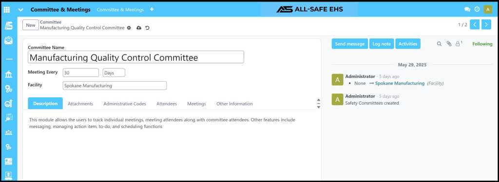
Task: Click the Committee Name input field
Action: tap(136, 57)
